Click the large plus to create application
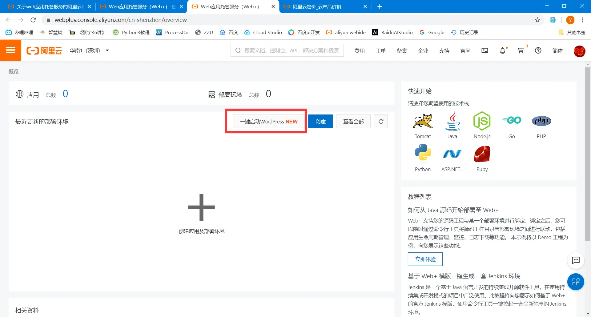 (201, 207)
